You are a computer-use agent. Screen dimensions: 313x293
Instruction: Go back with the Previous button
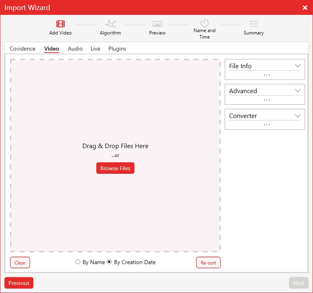tap(19, 283)
